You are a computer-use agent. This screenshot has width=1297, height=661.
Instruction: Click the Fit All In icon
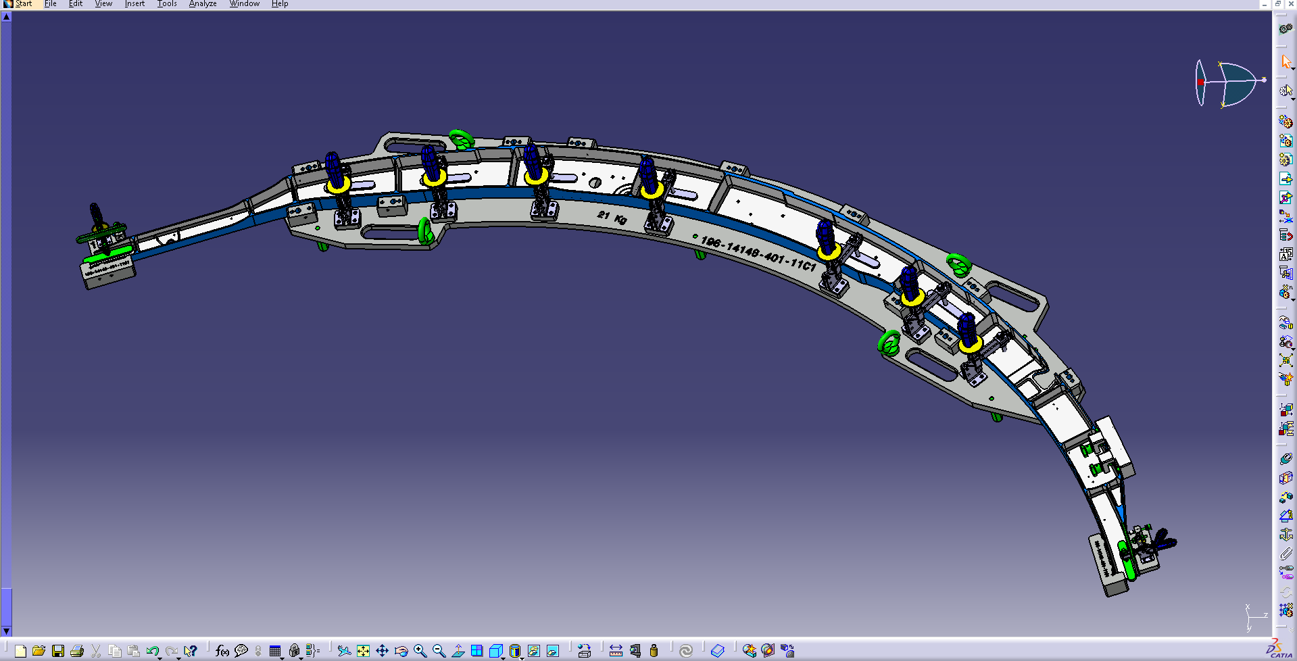click(x=364, y=651)
